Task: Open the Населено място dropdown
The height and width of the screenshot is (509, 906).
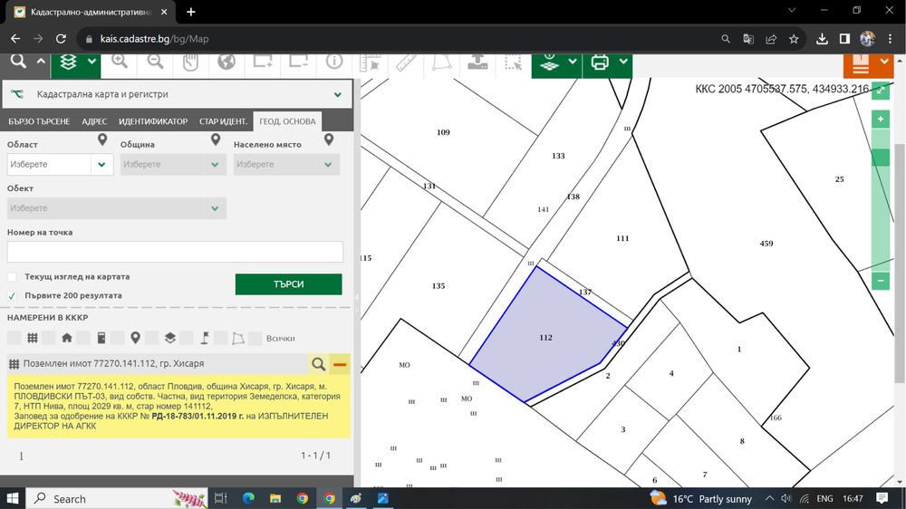Action: 286,165
